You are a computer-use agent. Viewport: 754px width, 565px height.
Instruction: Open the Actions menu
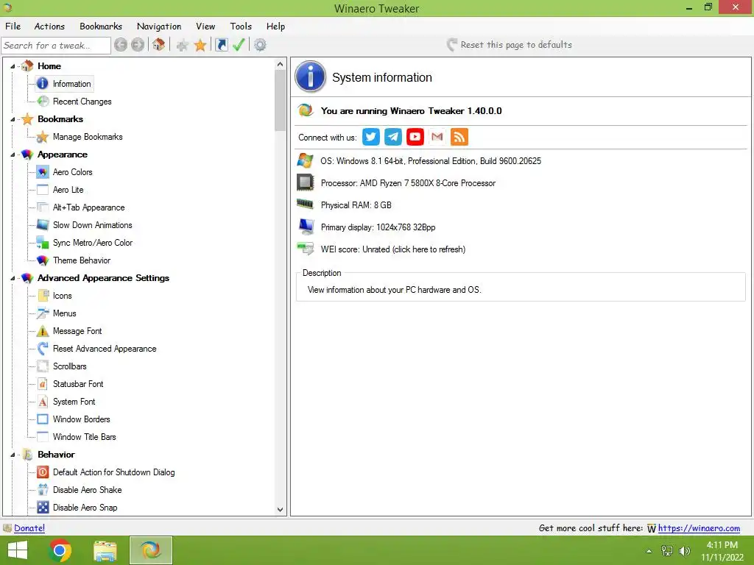(x=49, y=26)
